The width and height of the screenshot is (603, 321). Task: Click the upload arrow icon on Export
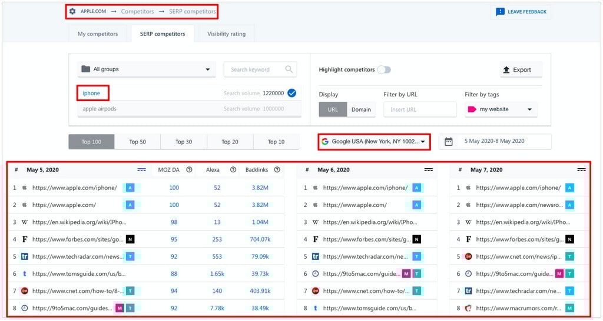point(506,69)
